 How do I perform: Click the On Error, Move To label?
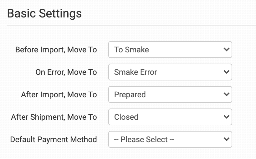point(66,72)
